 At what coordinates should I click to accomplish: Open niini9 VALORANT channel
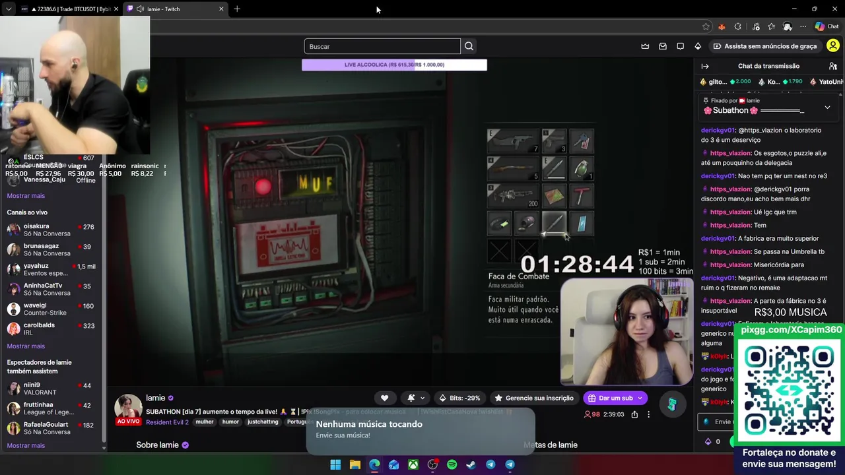(x=51, y=389)
